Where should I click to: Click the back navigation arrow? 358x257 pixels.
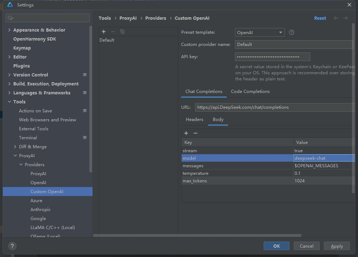(336, 18)
